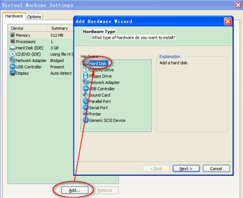Select 'CD/DVD (IDE)' in device list
Viewport: 243px width, 198px height.
pyautogui.click(x=41, y=54)
